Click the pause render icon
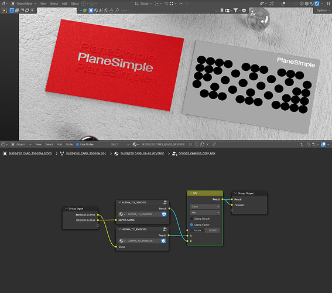Viewport: 332px width, 293px height. tap(328, 4)
